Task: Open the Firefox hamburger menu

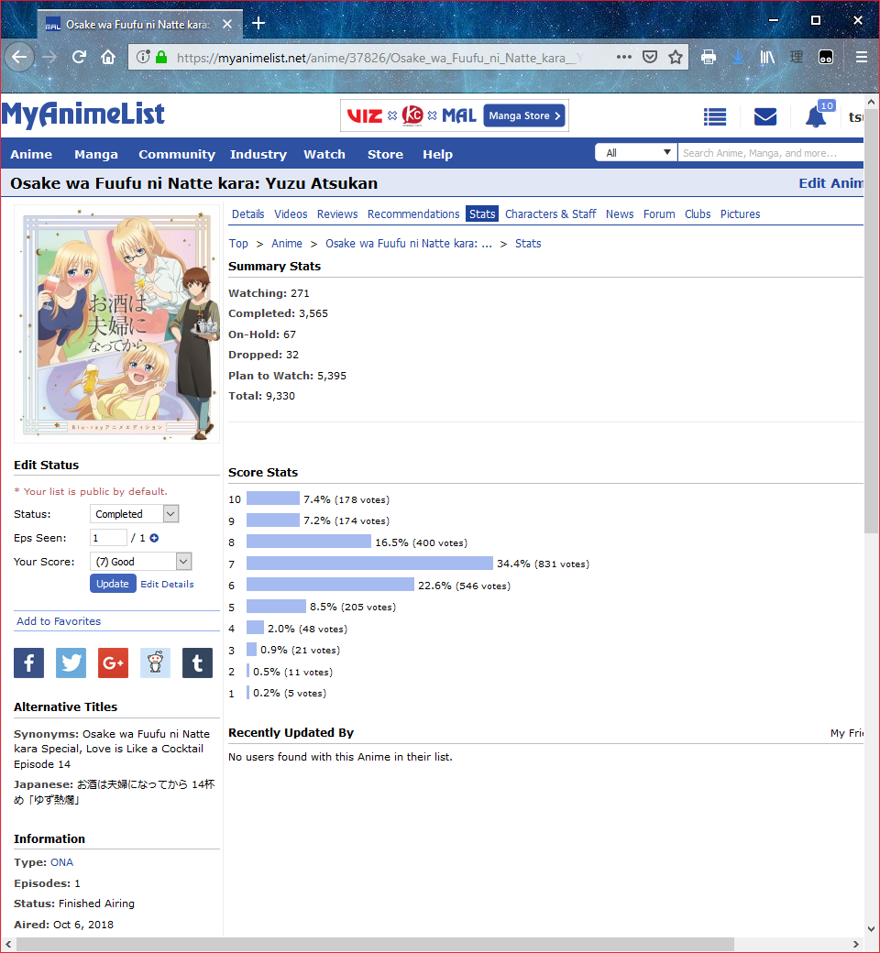Action: 861,57
